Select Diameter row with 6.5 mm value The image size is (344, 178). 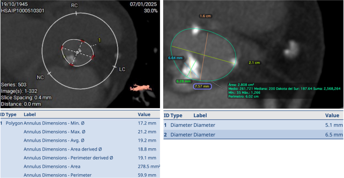(x=254, y=134)
